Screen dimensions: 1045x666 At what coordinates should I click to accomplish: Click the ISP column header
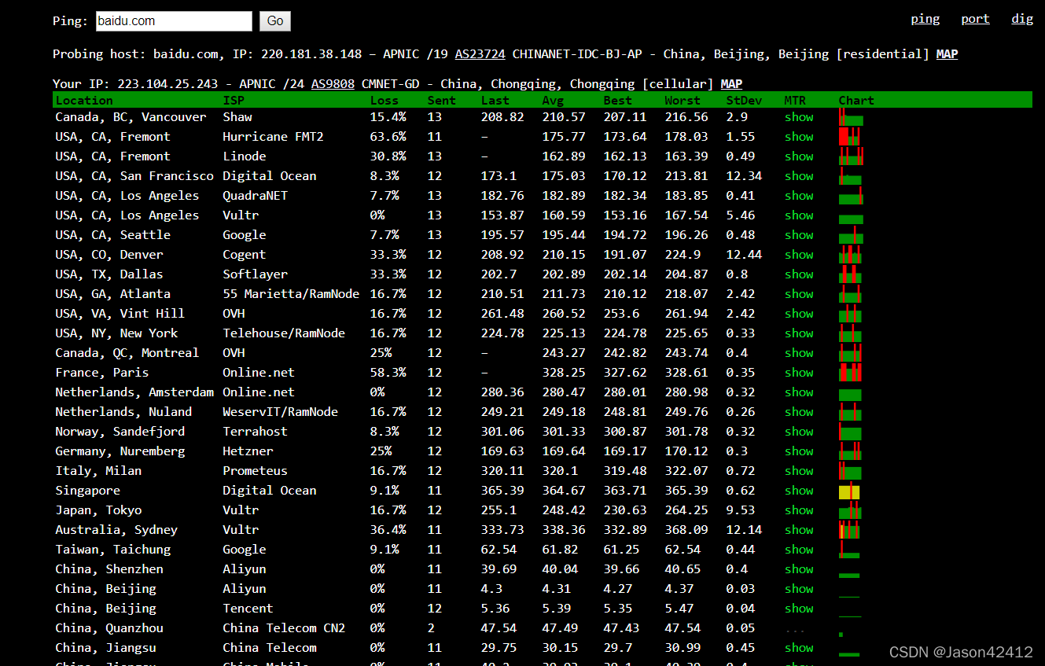234,101
